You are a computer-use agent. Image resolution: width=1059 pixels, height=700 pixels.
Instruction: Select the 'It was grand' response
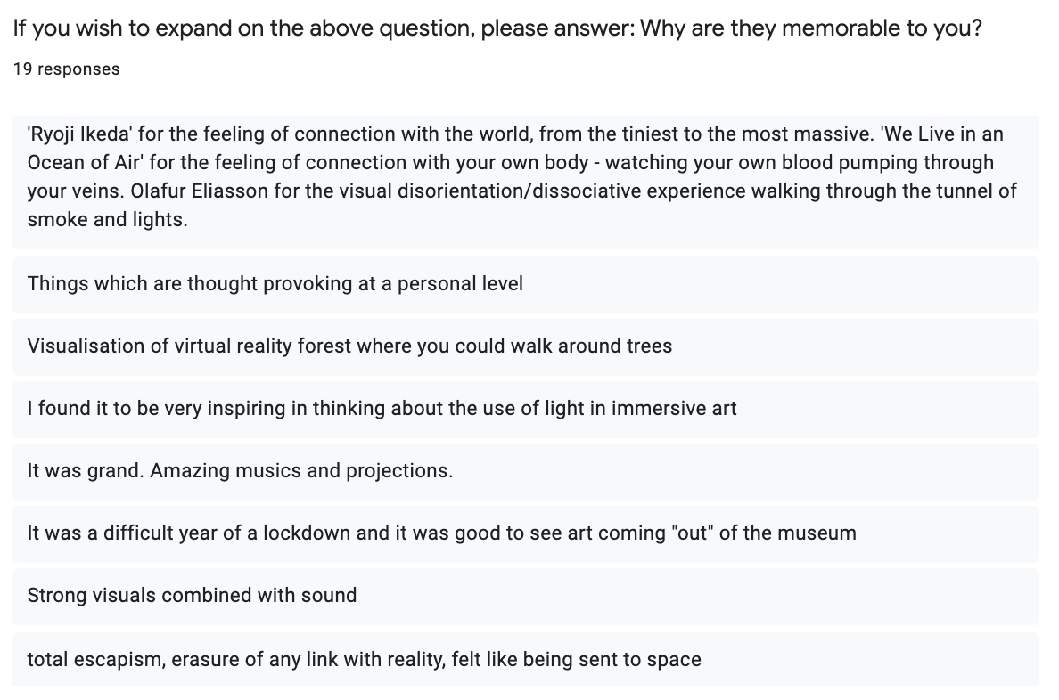(240, 471)
